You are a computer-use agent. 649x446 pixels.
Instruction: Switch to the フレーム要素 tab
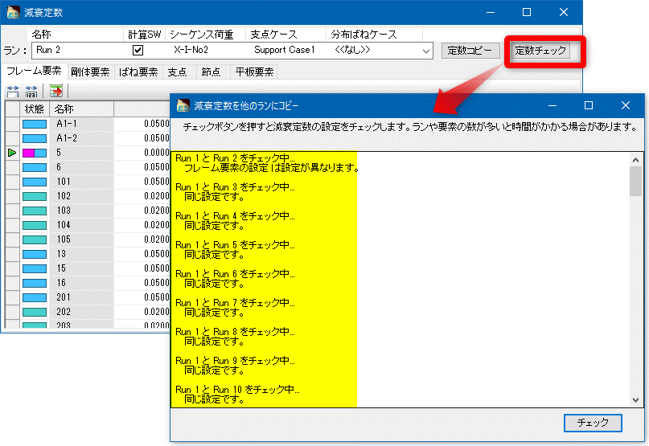click(34, 72)
